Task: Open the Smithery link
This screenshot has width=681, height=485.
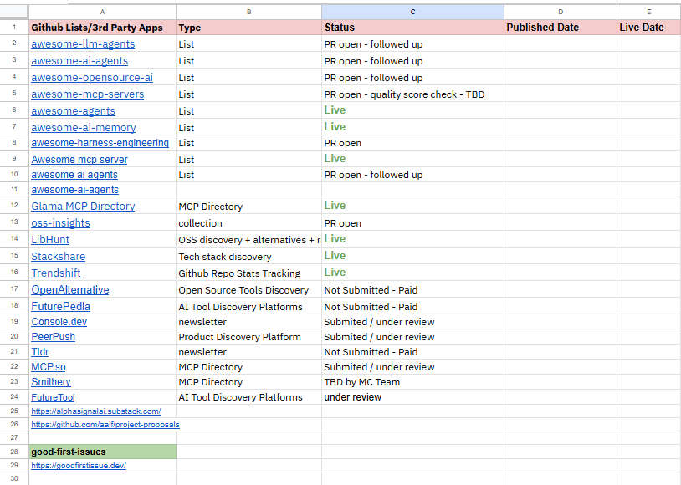Action: [x=51, y=382]
